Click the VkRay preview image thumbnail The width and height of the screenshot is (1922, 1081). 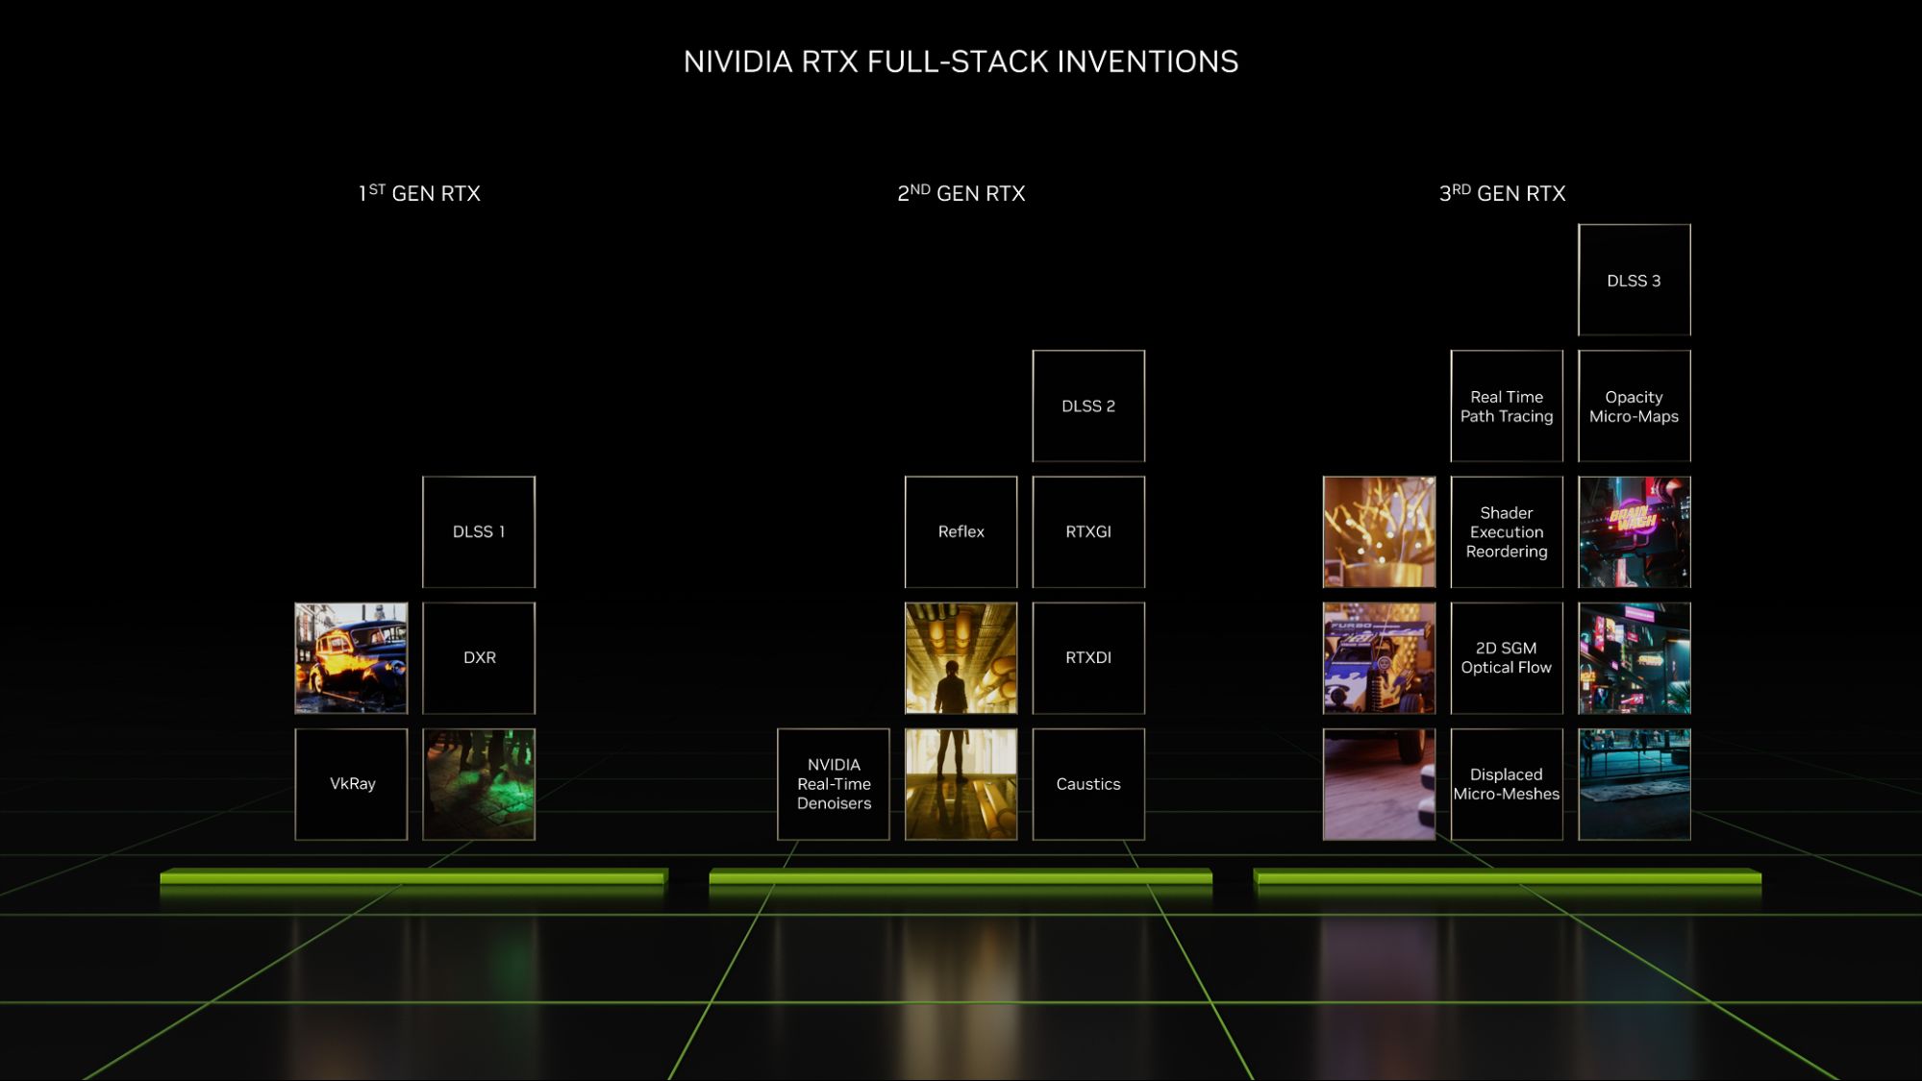[478, 784]
